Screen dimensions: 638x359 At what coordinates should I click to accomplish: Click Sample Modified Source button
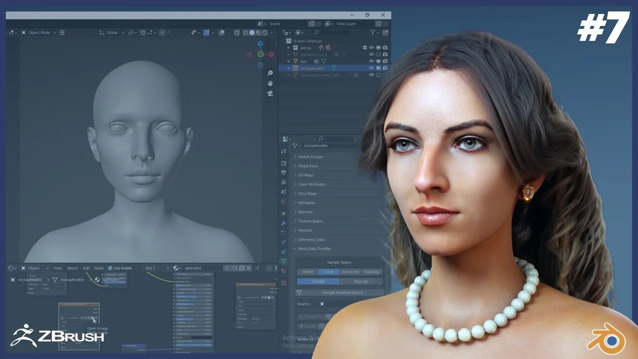(x=339, y=293)
